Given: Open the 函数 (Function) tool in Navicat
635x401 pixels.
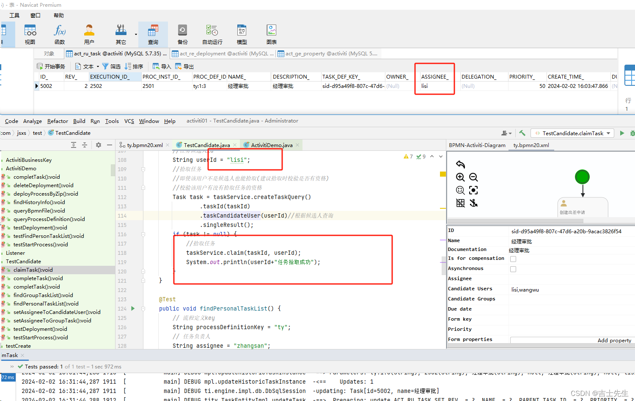Looking at the screenshot, I should (x=60, y=34).
